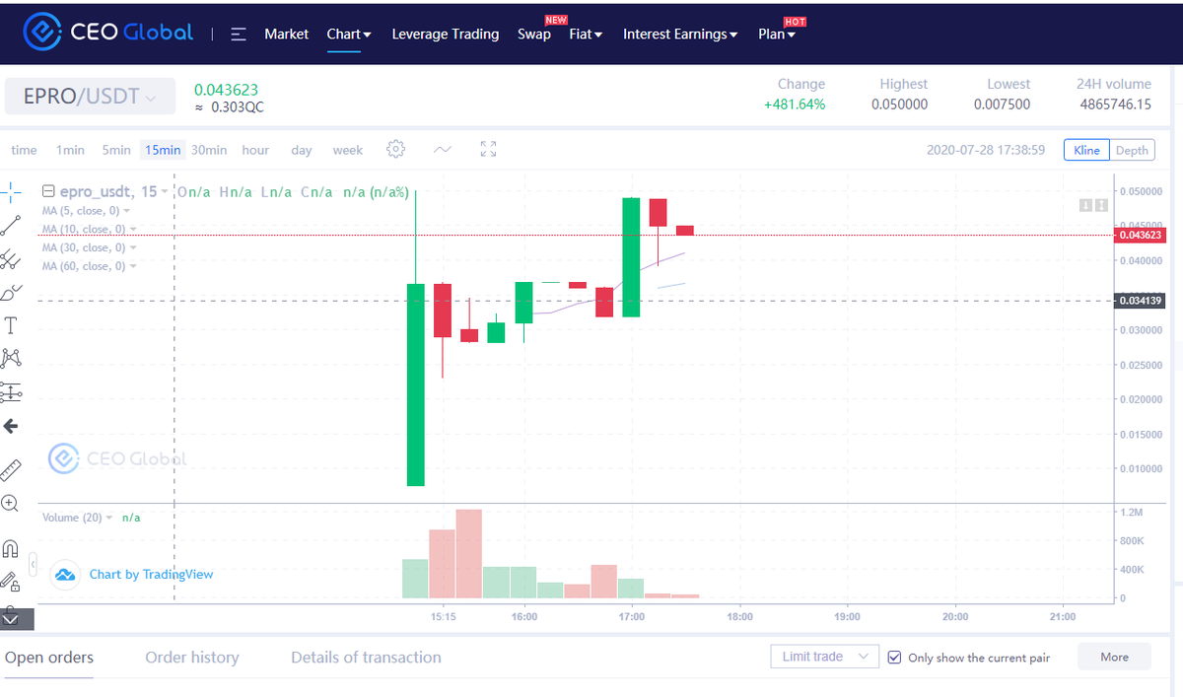The image size is (1183, 697).
Task: Switch to Depth view
Action: tap(1132, 150)
